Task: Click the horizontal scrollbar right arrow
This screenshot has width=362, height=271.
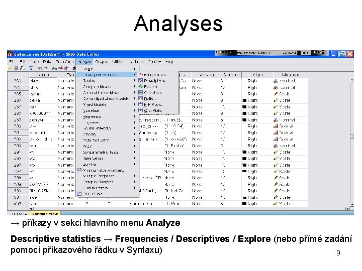Action: point(348,209)
